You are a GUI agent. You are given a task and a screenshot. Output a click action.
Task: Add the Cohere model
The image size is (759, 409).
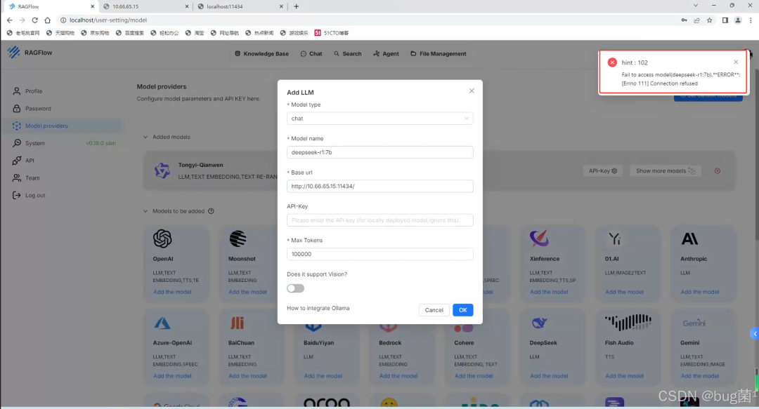click(x=474, y=376)
